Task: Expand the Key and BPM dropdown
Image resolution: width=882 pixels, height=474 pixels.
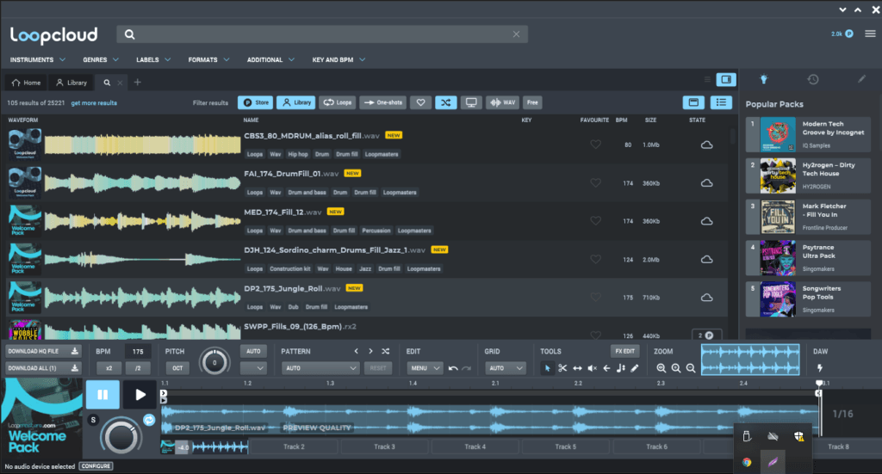Action: coord(339,59)
